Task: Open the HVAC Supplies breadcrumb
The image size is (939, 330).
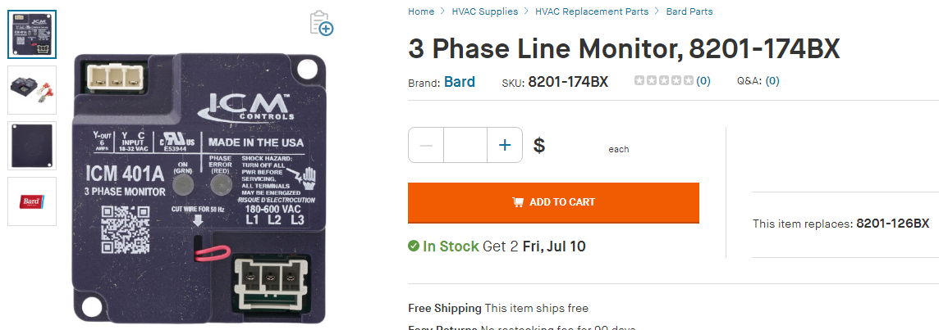Action: click(x=485, y=11)
